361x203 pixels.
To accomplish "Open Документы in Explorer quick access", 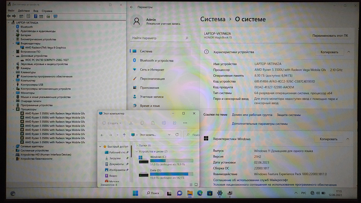I will 116,164.
